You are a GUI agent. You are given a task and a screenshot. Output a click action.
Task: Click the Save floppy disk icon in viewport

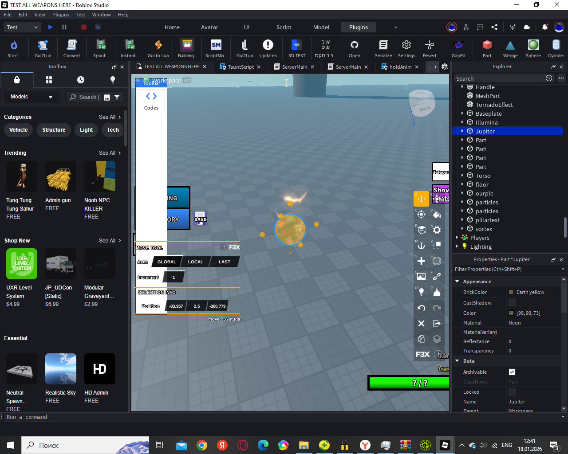[x=200, y=218]
